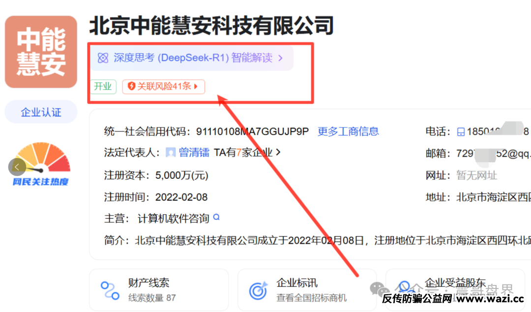Image resolution: width=531 pixels, height=312 pixels.
Task: Click the 中能慧安 company logo
Action: point(41,52)
